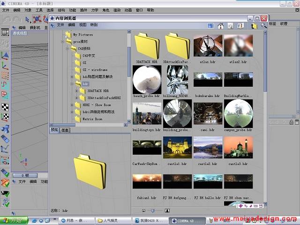The height and width of the screenshot is (225, 300).
Task: Collapse the hdr folder in tree
Action: (x=72, y=84)
